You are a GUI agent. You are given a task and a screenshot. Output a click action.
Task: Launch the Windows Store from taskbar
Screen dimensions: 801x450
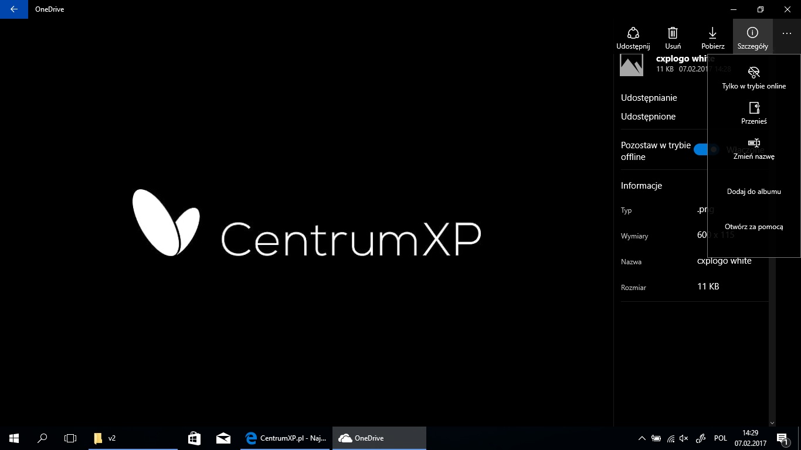pos(194,438)
